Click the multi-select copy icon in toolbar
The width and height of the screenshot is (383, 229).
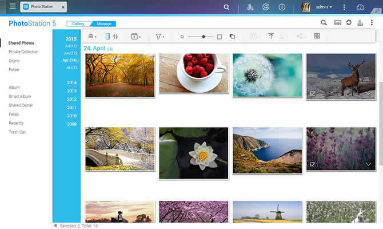(x=232, y=36)
